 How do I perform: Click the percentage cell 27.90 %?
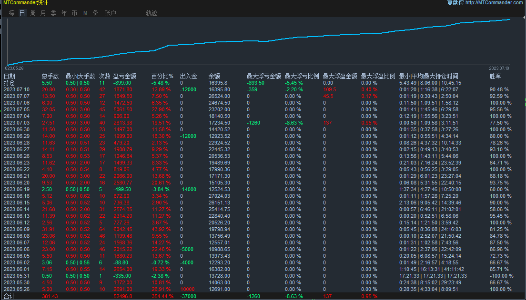click(x=161, y=109)
